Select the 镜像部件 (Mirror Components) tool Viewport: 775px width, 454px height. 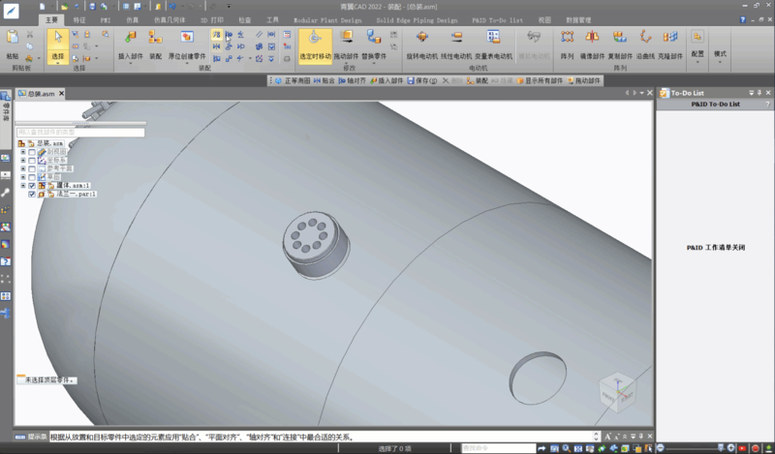click(x=592, y=40)
